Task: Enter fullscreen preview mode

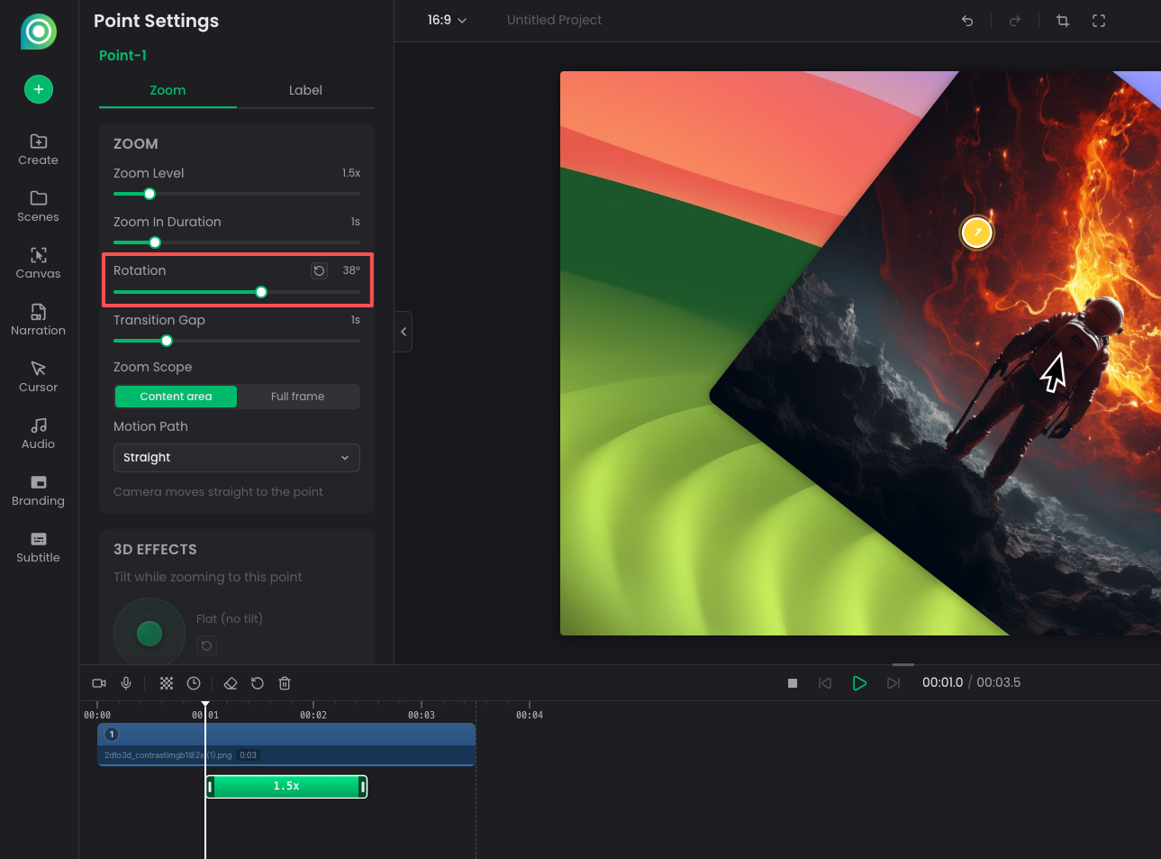Action: point(1099,21)
